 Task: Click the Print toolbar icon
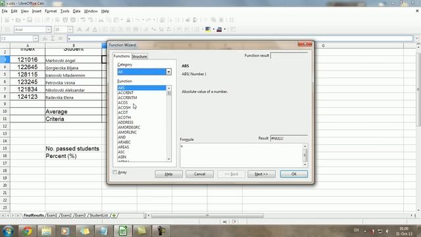65,20
